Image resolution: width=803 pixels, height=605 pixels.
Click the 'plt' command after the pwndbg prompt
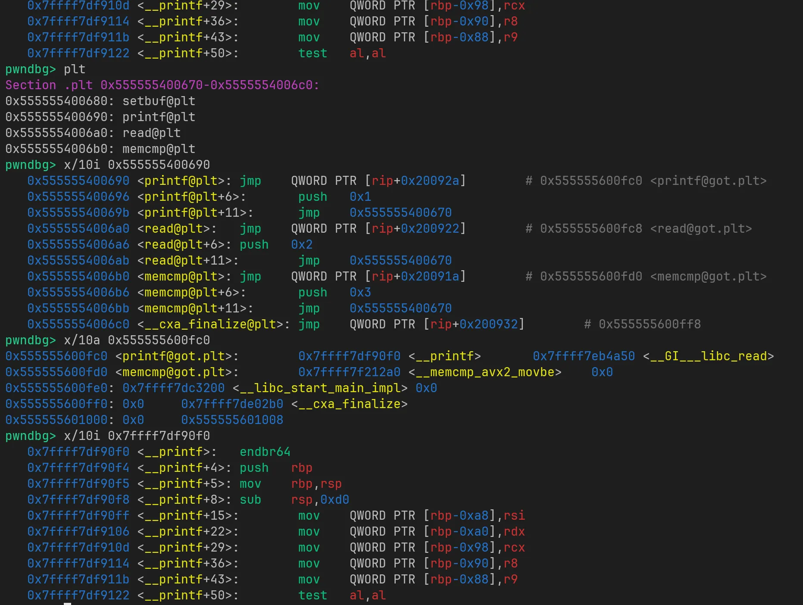coord(75,69)
